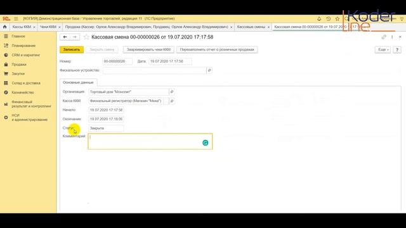The width and height of the screenshot is (406, 228).
Task: Focus the Комментарий text area
Action: (150, 141)
